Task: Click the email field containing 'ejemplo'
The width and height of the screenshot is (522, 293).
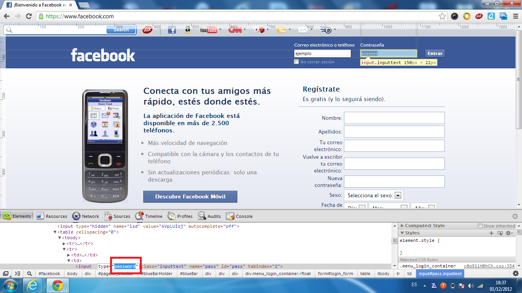Action: pos(322,54)
